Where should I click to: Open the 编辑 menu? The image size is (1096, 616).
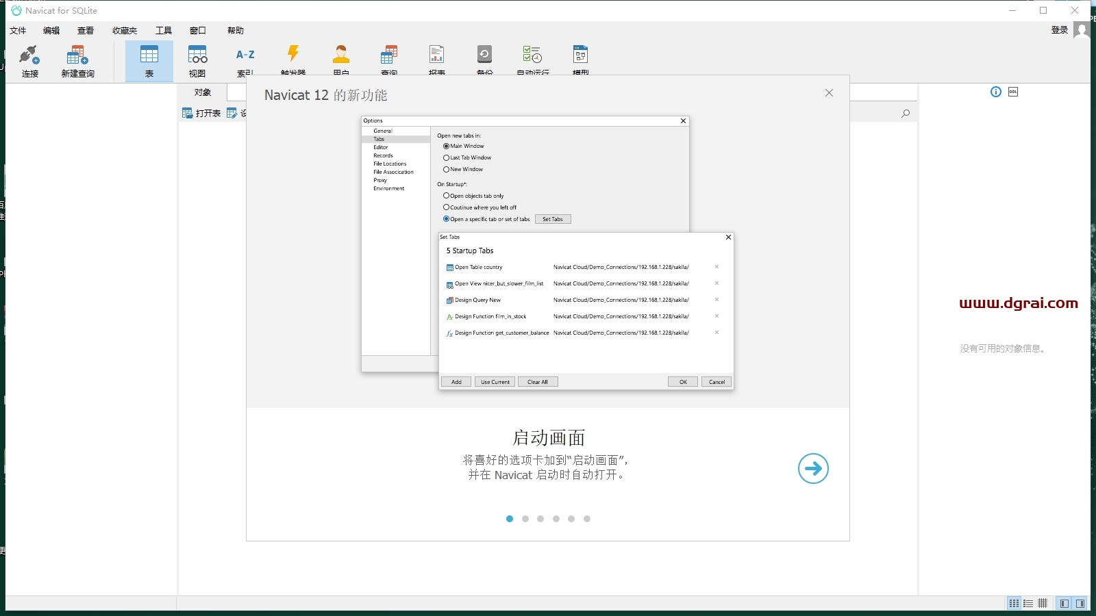[x=51, y=30]
